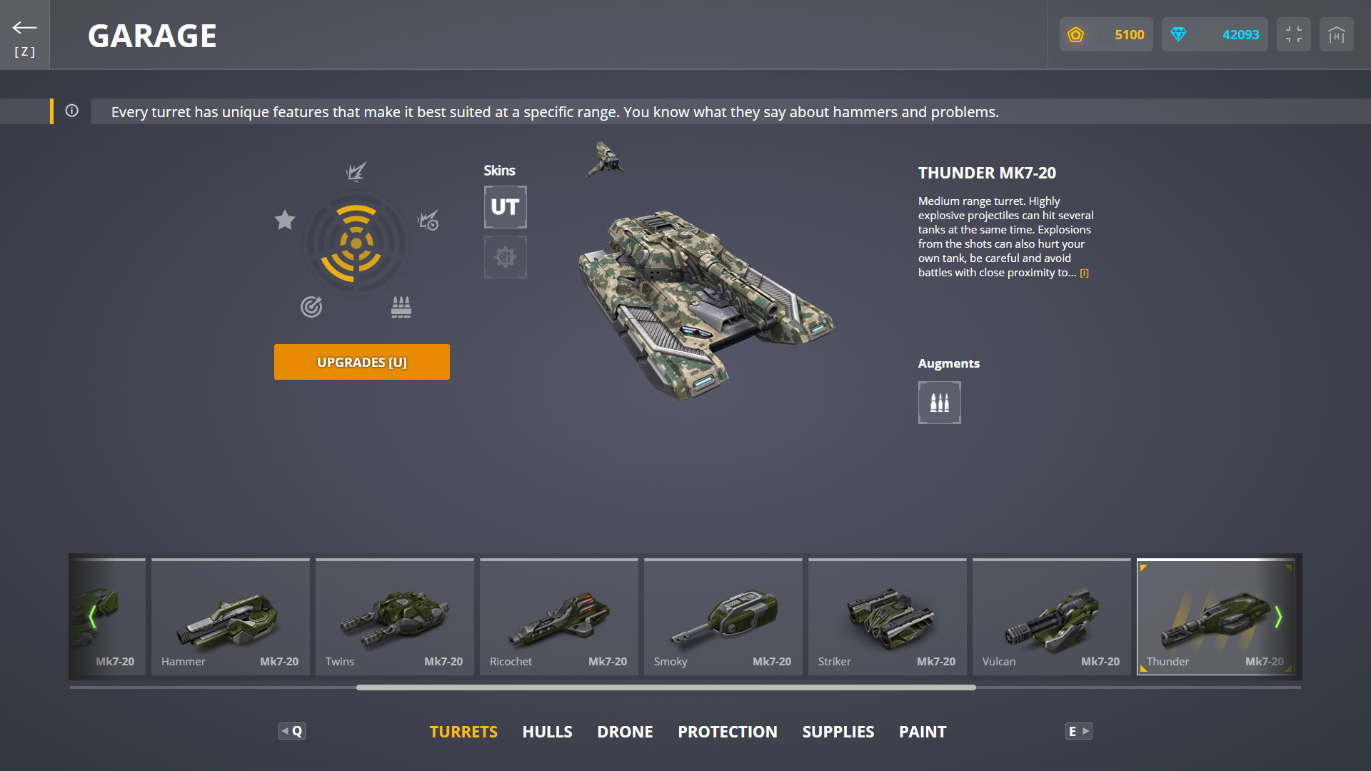The width and height of the screenshot is (1371, 771).
Task: Expand previous category with the Q arrow
Action: pos(292,731)
